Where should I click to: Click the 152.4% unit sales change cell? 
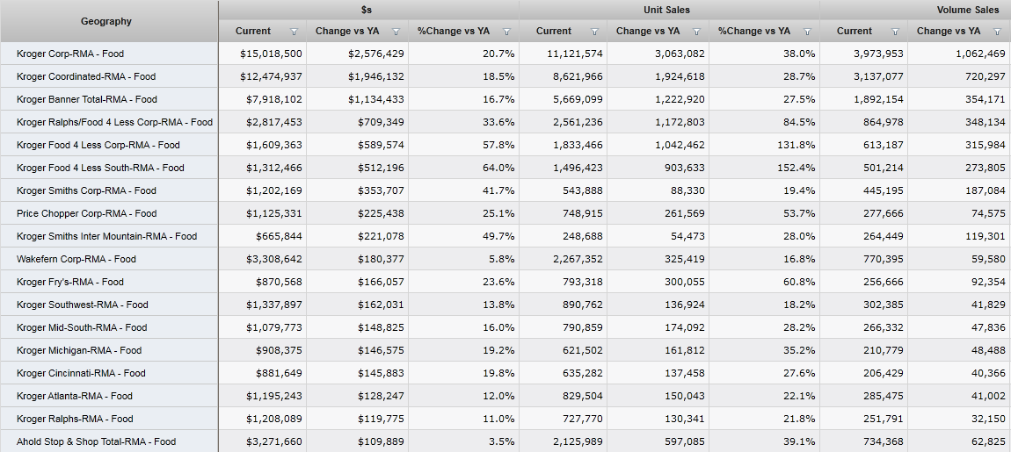click(795, 168)
